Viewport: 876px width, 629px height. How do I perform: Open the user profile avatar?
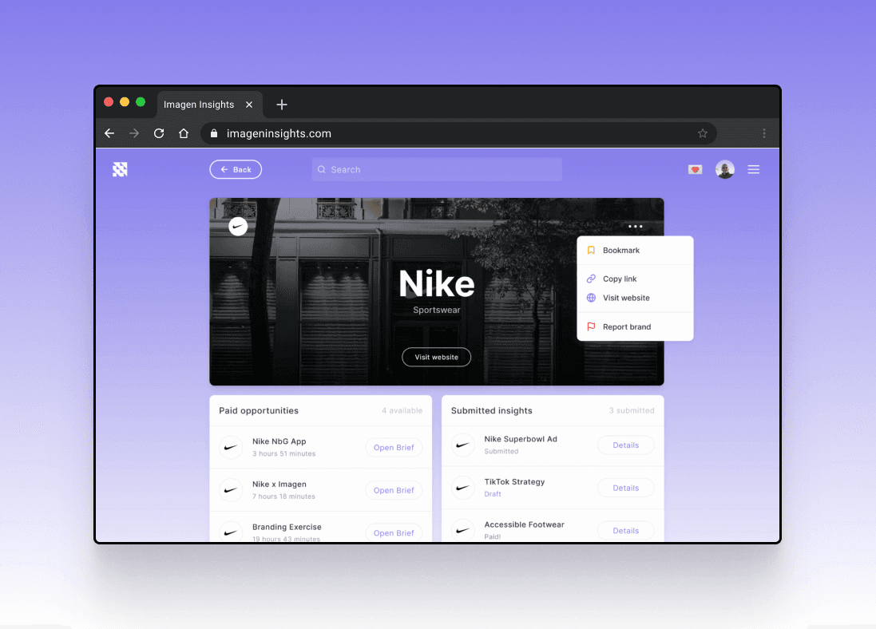click(724, 169)
